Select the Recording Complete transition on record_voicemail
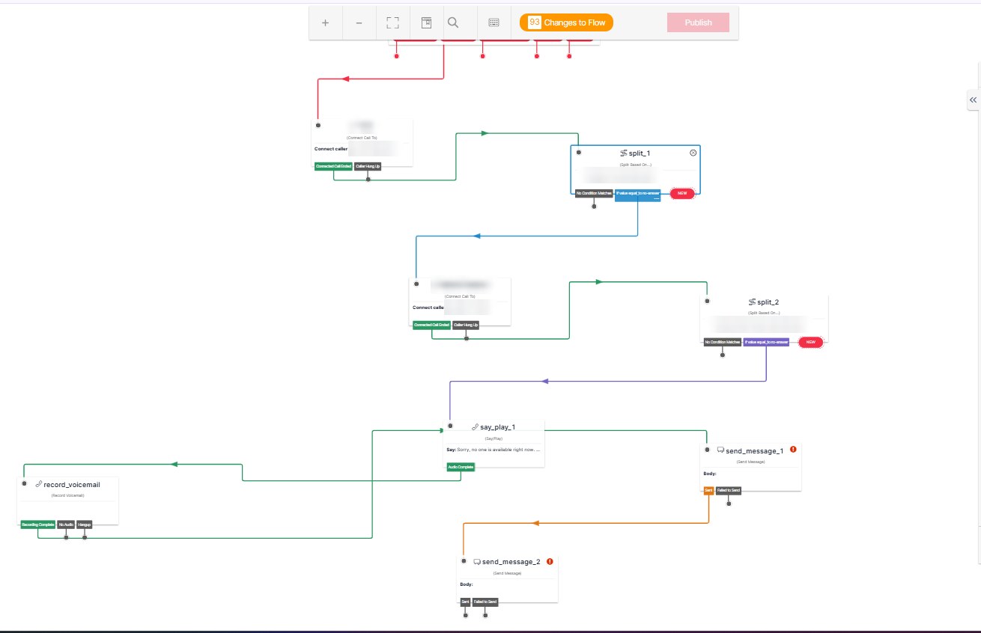The height and width of the screenshot is (633, 981). coord(37,525)
